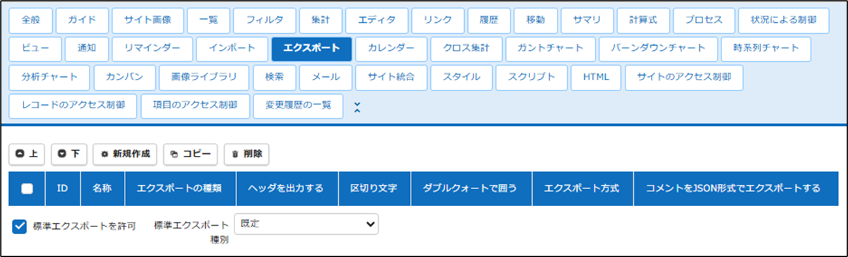Switch to the ビュー tab
Screen dimensions: 848x257
(x=35, y=48)
